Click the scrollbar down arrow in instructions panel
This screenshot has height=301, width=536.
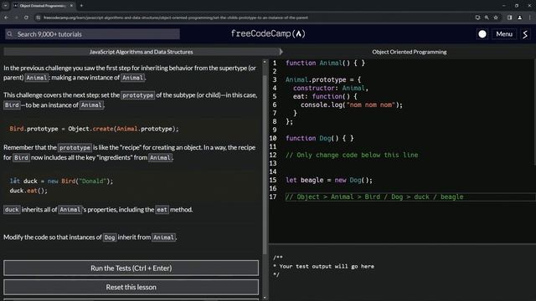coord(265,298)
